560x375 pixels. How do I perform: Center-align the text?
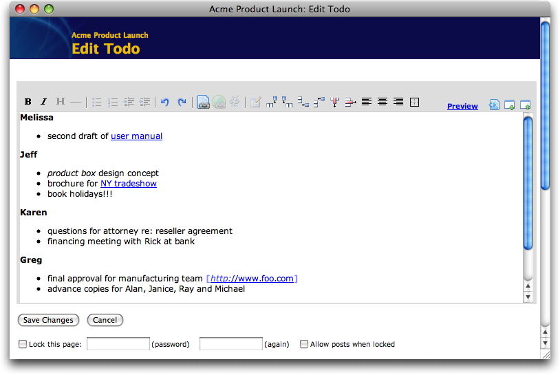coord(383,102)
